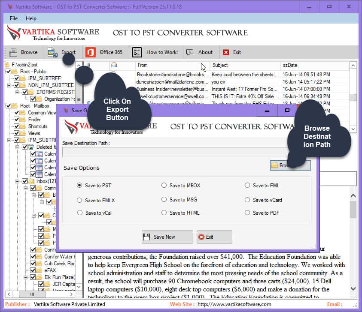
Task: Open the Office 365 icon
Action: point(91,52)
